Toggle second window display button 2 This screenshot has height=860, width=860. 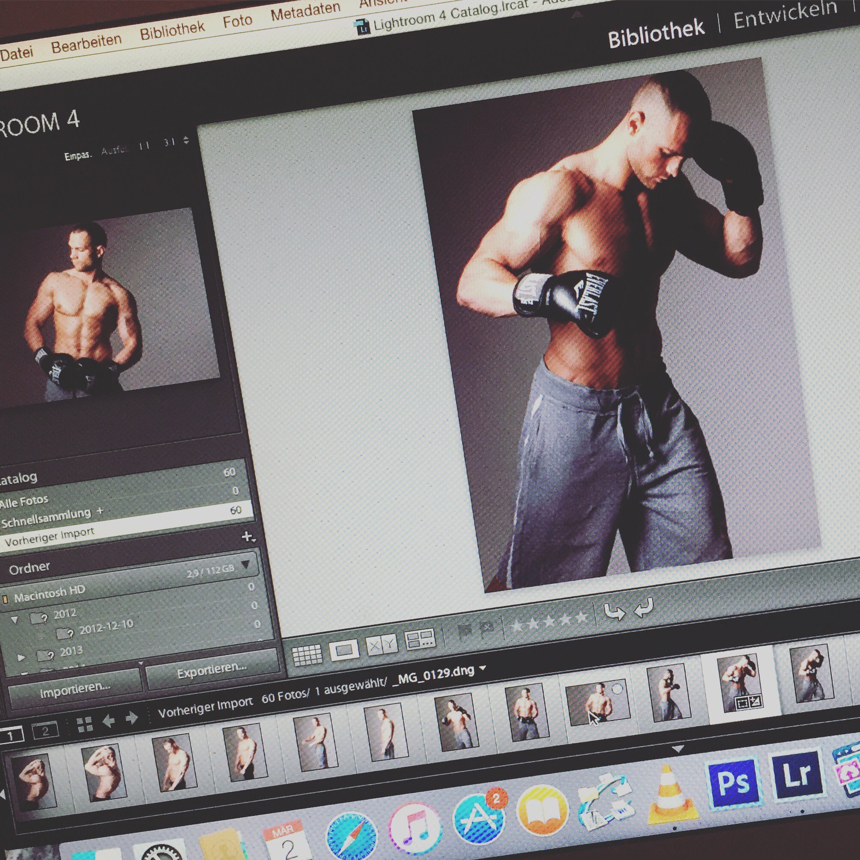tap(45, 731)
